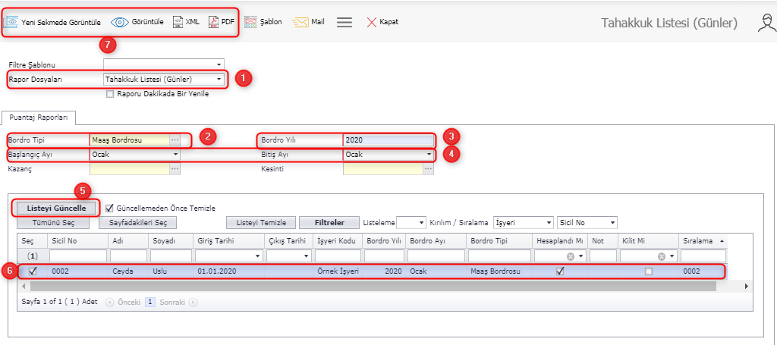Image resolution: width=777 pixels, height=345 pixels.
Task: Click Sicil No filter box
Action: (x=78, y=256)
